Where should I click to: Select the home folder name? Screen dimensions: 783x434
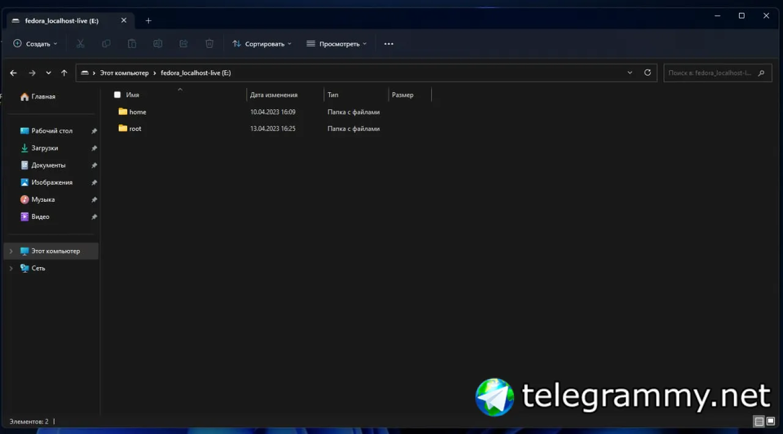pos(138,112)
